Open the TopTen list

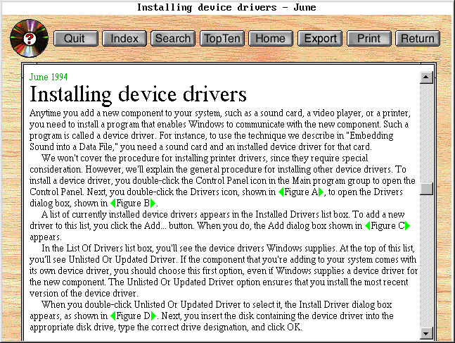point(222,39)
